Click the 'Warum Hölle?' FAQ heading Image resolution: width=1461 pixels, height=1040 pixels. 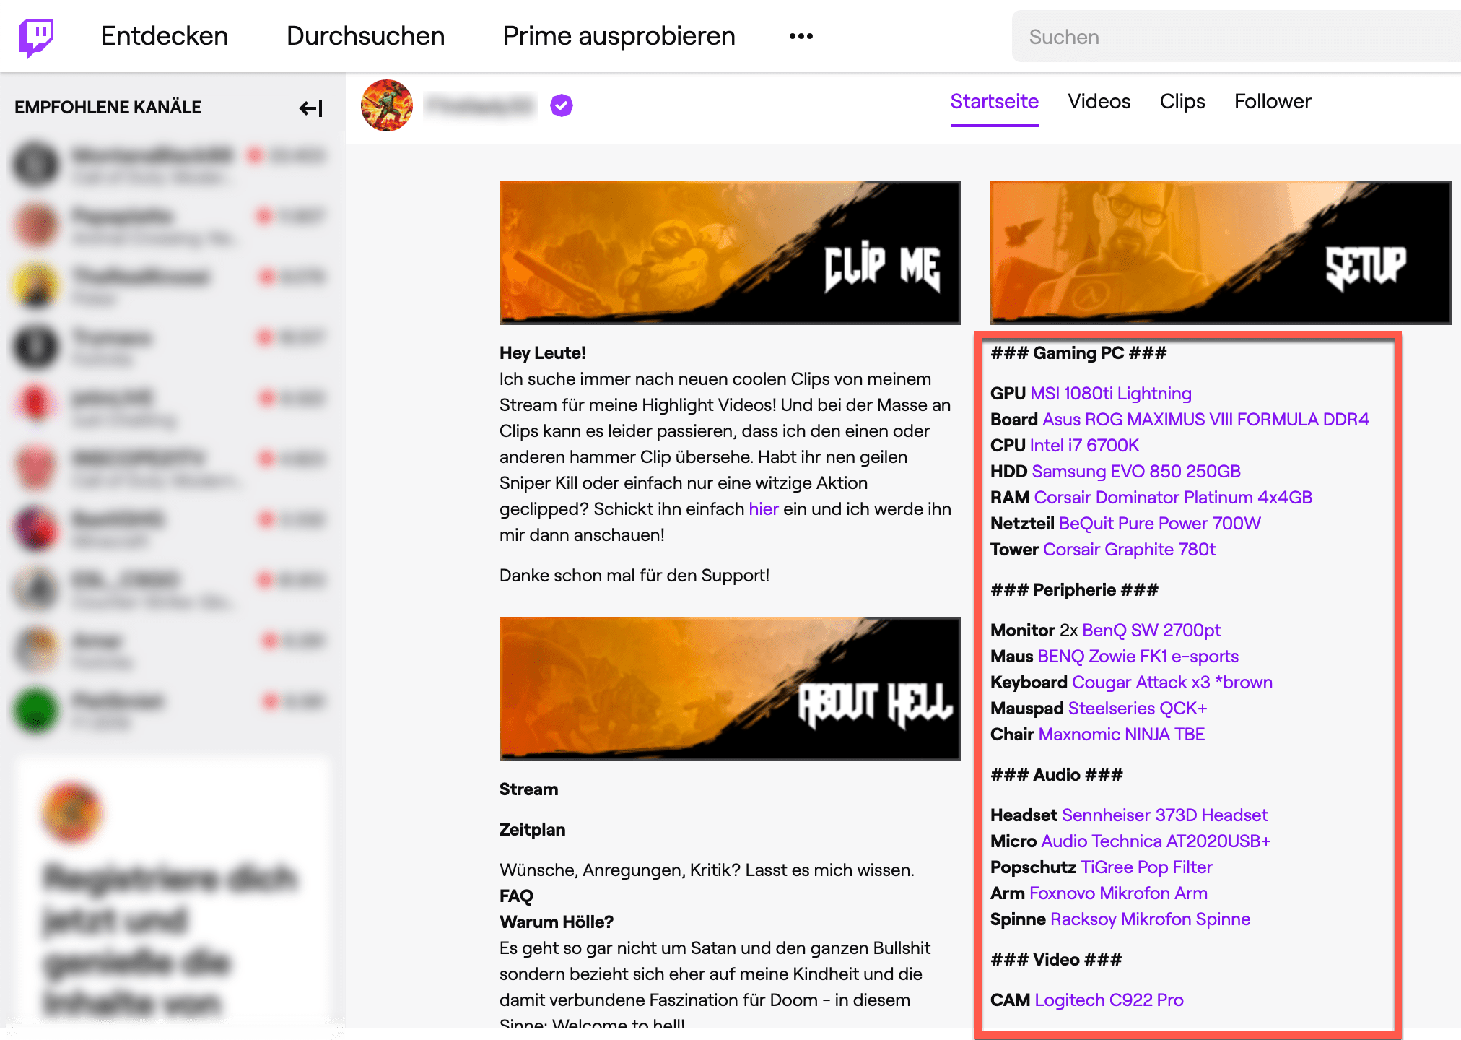coord(557,922)
